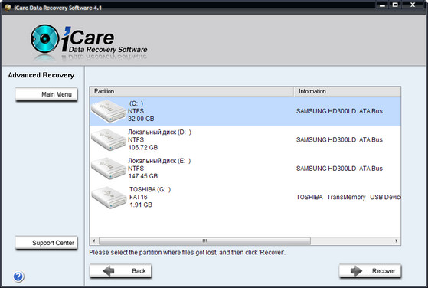This screenshot has width=428, height=288.
Task: Click the left arrow on Back button
Action: pos(109,271)
